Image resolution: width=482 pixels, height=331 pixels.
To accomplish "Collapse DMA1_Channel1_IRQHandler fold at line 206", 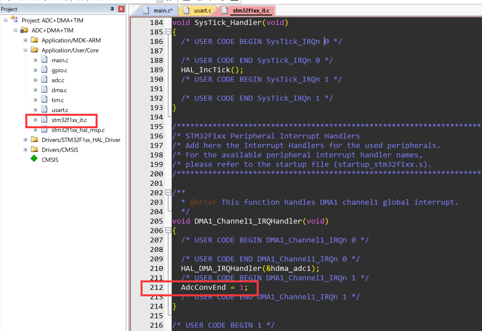I will click(168, 230).
